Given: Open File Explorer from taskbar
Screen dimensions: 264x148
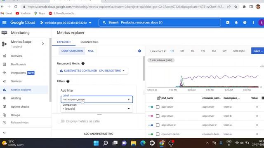Looking at the screenshot, I should coord(134,143).
